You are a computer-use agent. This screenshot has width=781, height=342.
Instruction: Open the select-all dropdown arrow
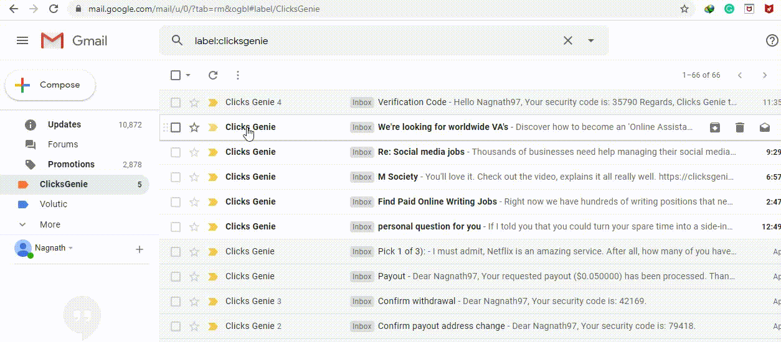click(188, 75)
